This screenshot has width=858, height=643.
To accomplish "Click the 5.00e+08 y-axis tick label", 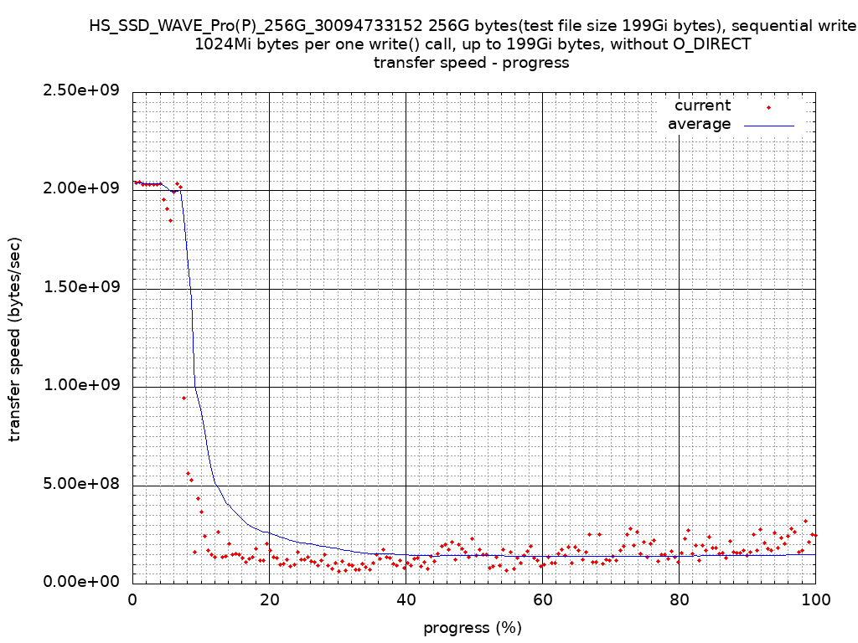I will [x=83, y=484].
